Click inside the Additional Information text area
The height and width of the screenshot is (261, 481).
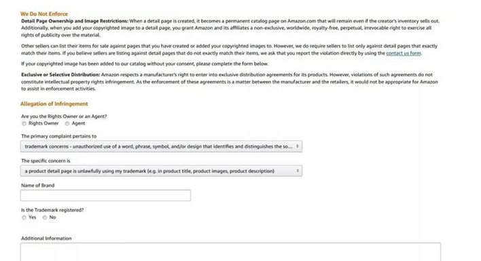[x=231, y=252]
